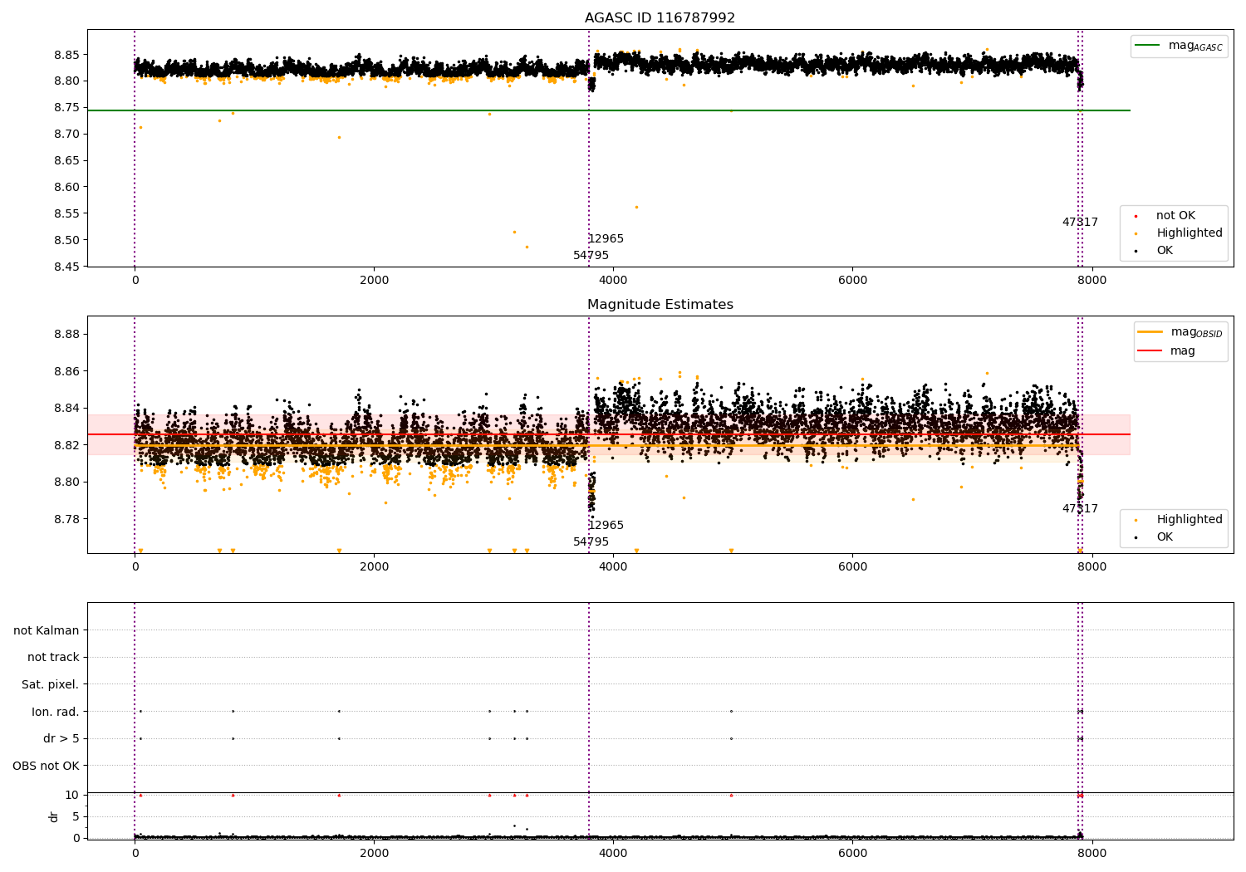Click the 8.84 y-tick in the middle plot
This screenshot has width=1246, height=872.
pos(66,408)
